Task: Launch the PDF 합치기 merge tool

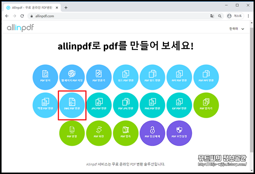Action: click(x=206, y=105)
